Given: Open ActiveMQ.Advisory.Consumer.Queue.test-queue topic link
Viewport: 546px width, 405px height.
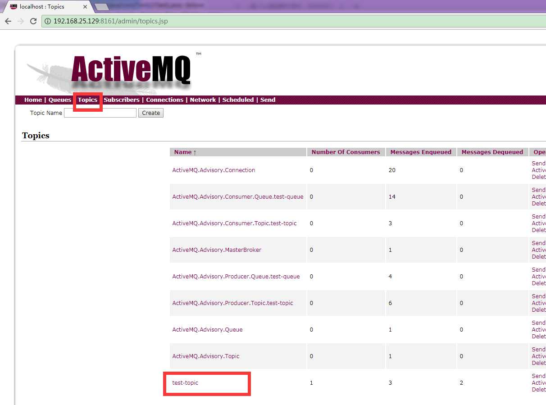Looking at the screenshot, I should [x=238, y=197].
